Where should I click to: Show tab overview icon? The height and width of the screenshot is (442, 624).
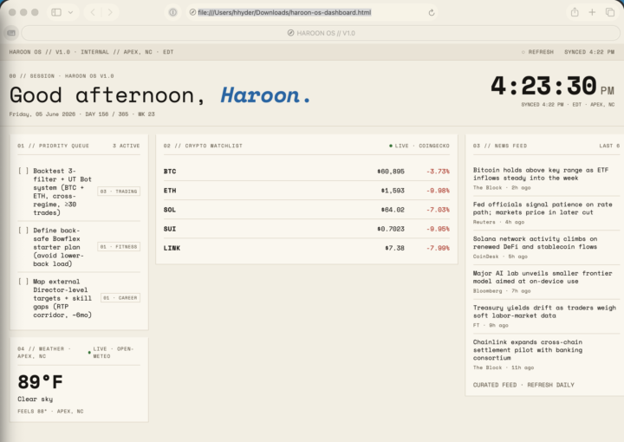point(609,12)
